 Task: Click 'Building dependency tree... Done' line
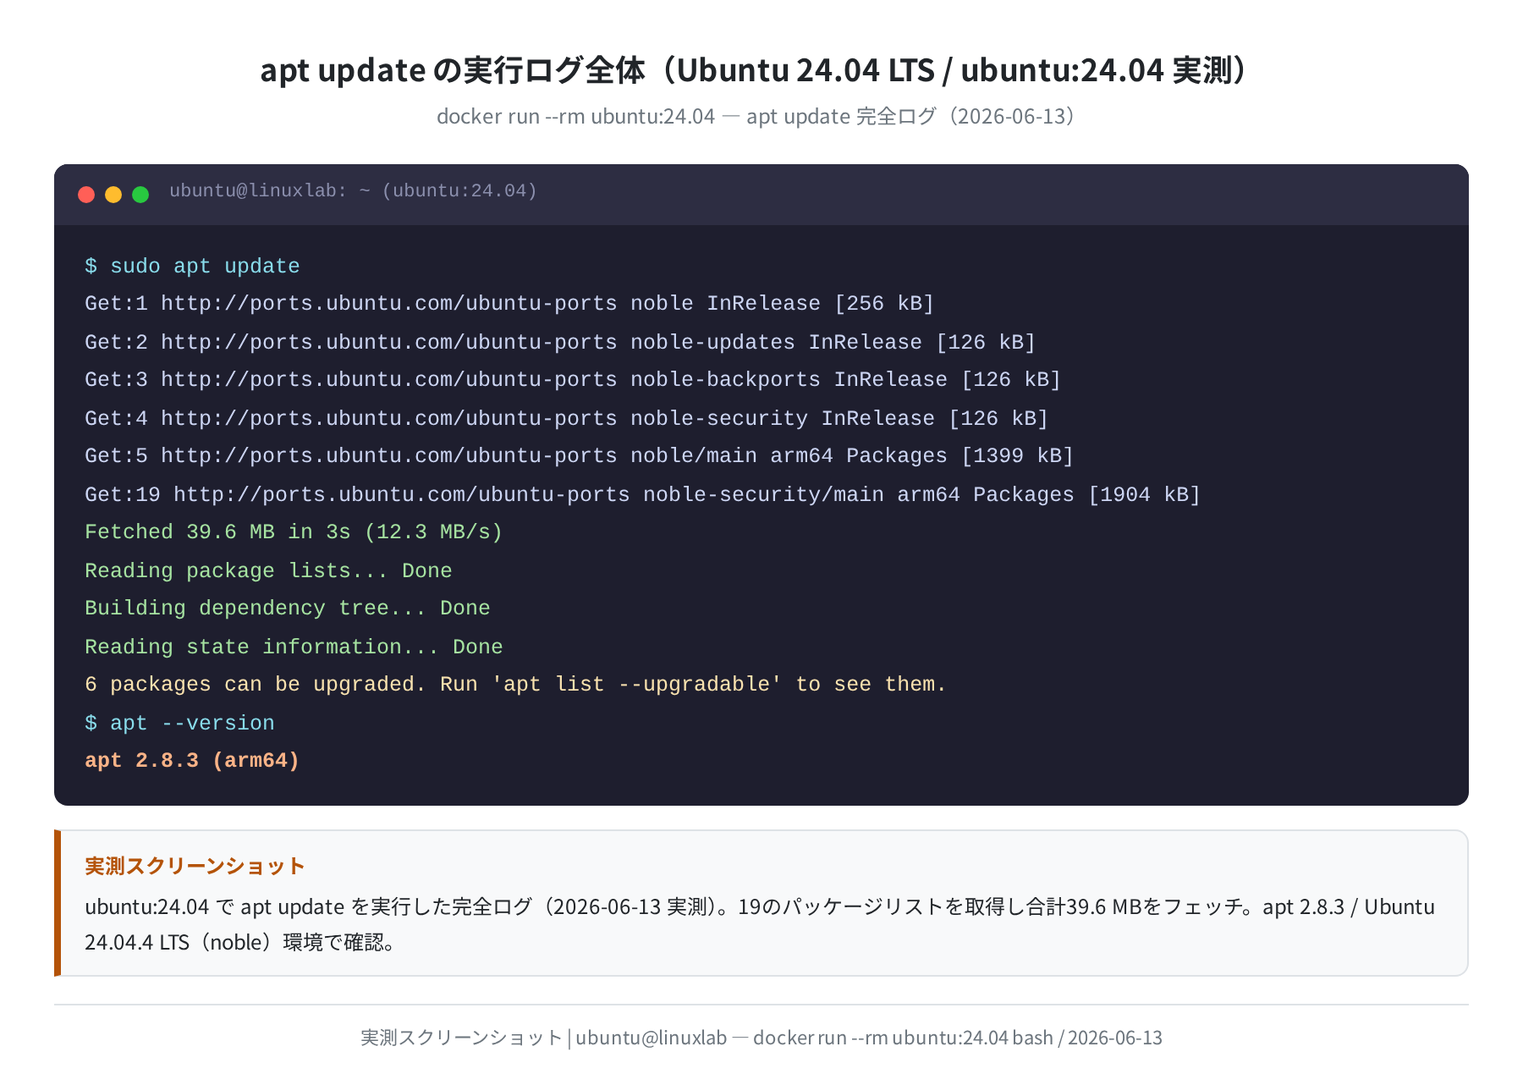click(288, 609)
